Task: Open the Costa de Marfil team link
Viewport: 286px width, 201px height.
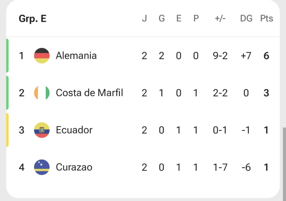Action: coord(89,93)
